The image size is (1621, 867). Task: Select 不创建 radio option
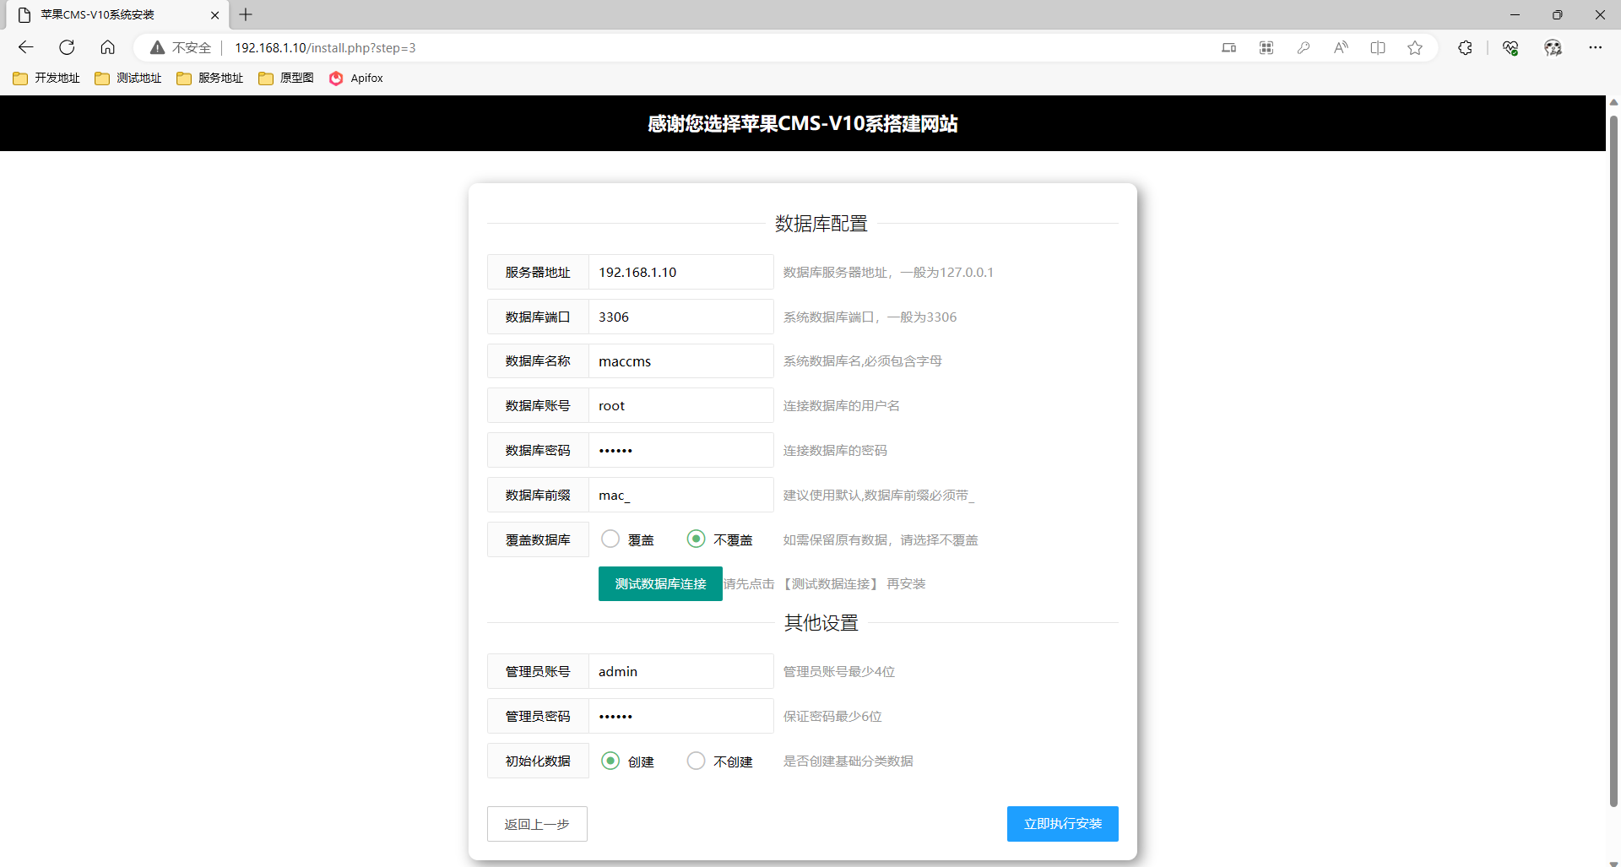(696, 761)
